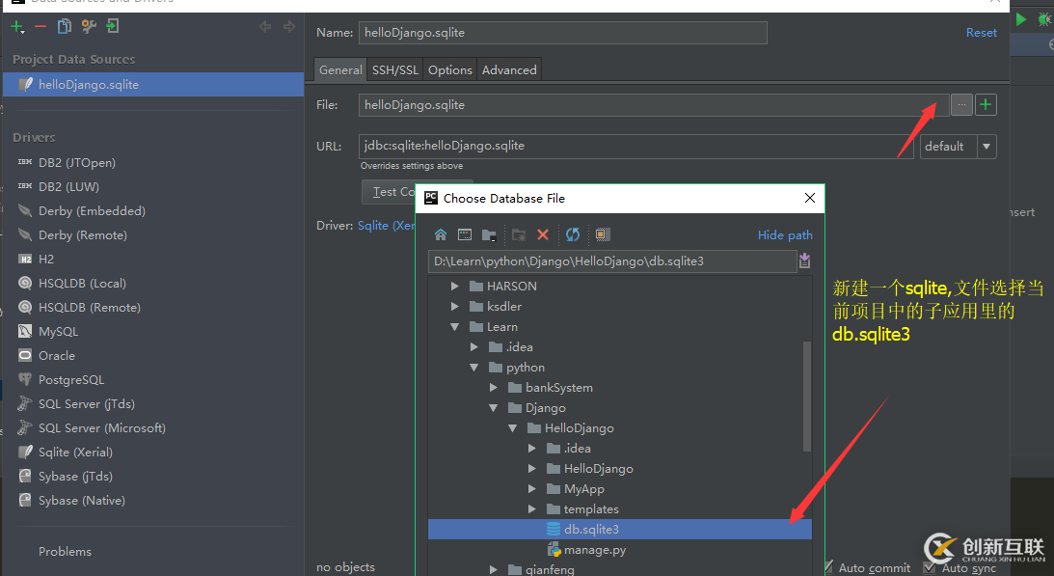The width and height of the screenshot is (1054, 576).
Task: Click the browse (…) button next to File
Action: pos(961,105)
